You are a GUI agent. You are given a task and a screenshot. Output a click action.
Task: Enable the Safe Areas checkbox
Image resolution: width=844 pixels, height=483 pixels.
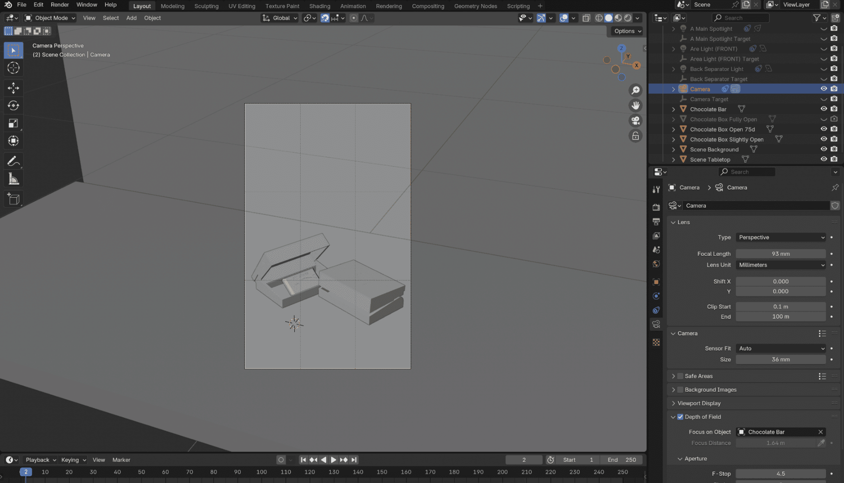pos(680,376)
